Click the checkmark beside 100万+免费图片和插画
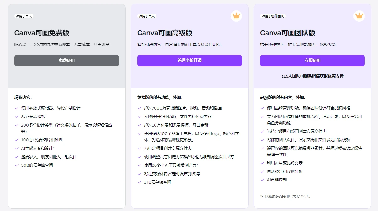378x211 pixels. (x=17, y=140)
